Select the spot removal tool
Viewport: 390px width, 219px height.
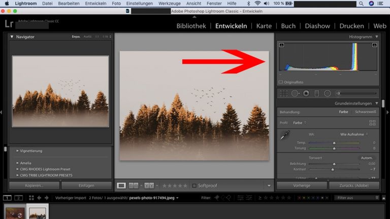295,93
